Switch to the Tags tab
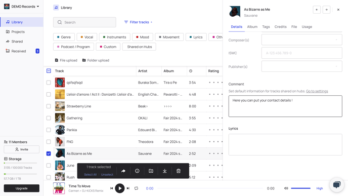The height and width of the screenshot is (196, 348). coord(266,27)
